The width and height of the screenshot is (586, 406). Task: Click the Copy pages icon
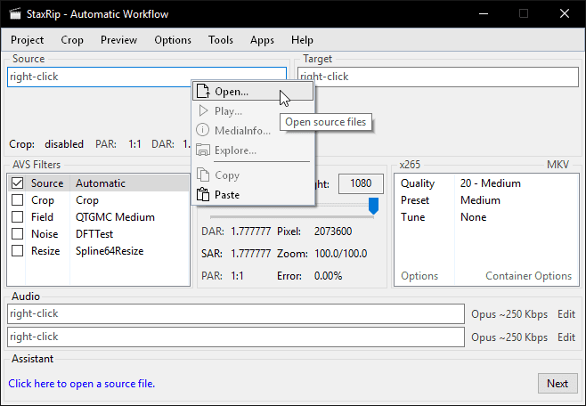tap(203, 175)
